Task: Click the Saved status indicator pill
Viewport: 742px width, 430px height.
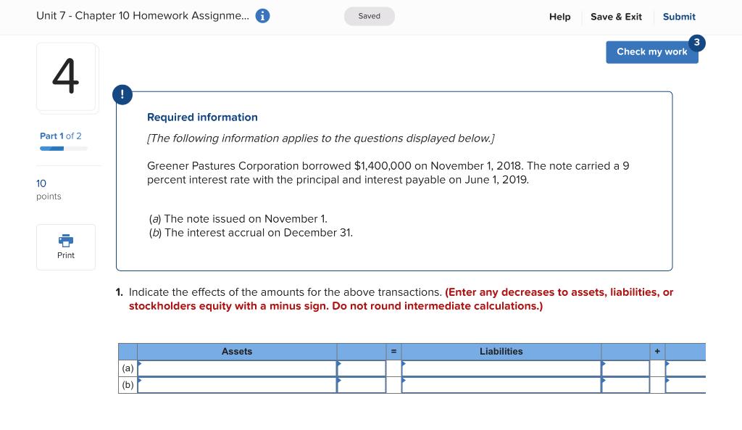Action: [370, 15]
